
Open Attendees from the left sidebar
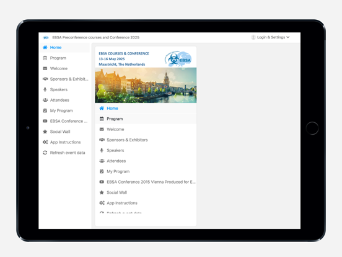(65, 100)
